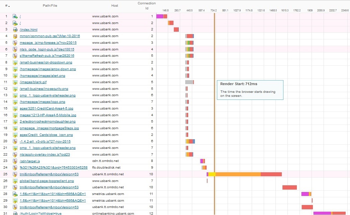Image resolution: width=350 pixels, height=215 pixels.
Task: Click the '734.2' timeline axis label
Action: click(213, 10)
